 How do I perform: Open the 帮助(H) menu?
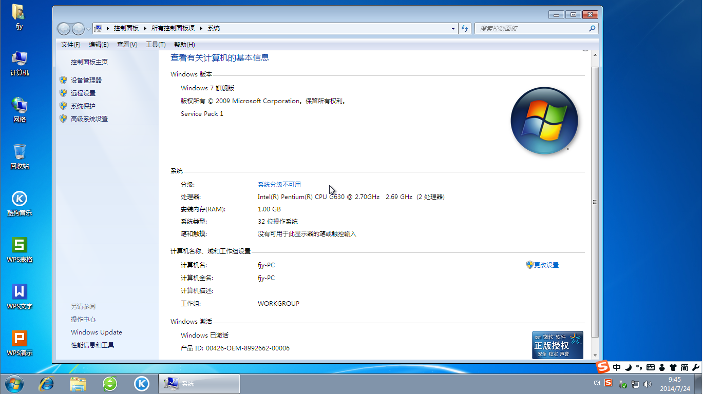pyautogui.click(x=184, y=45)
